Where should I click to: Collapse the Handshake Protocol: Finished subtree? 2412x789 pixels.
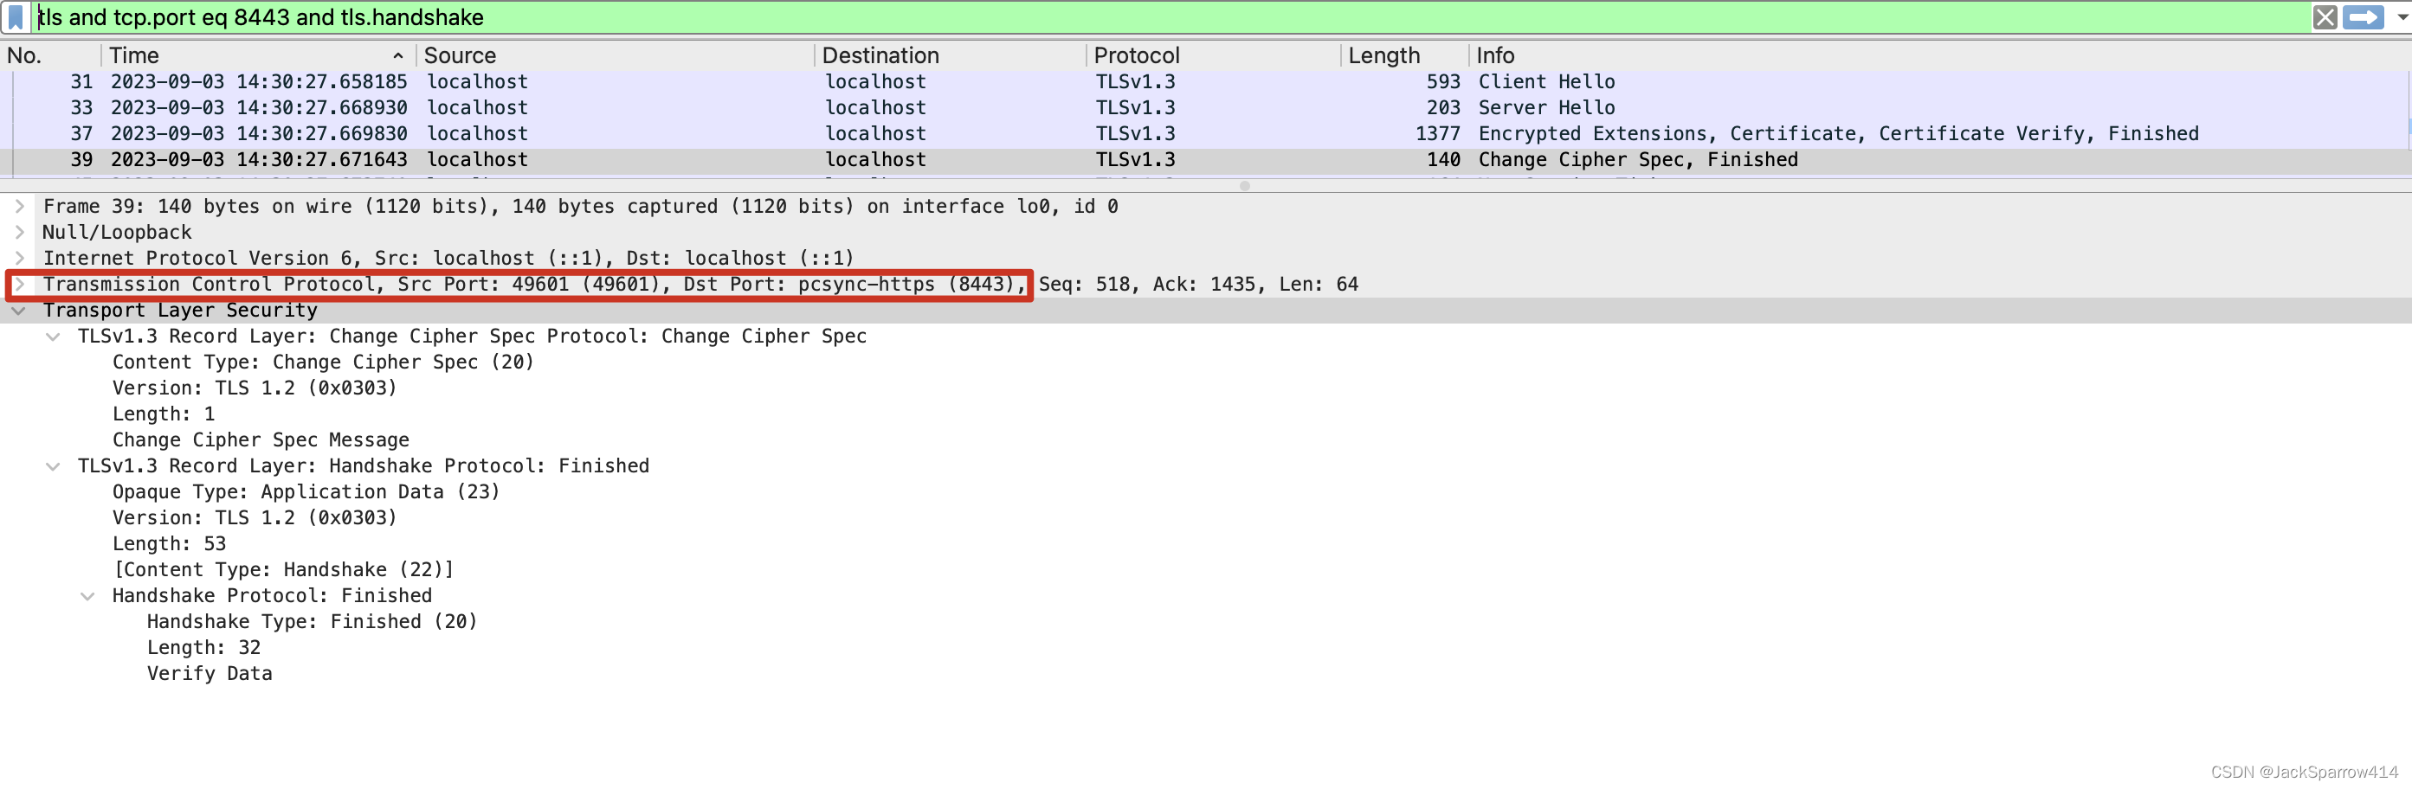point(88,596)
